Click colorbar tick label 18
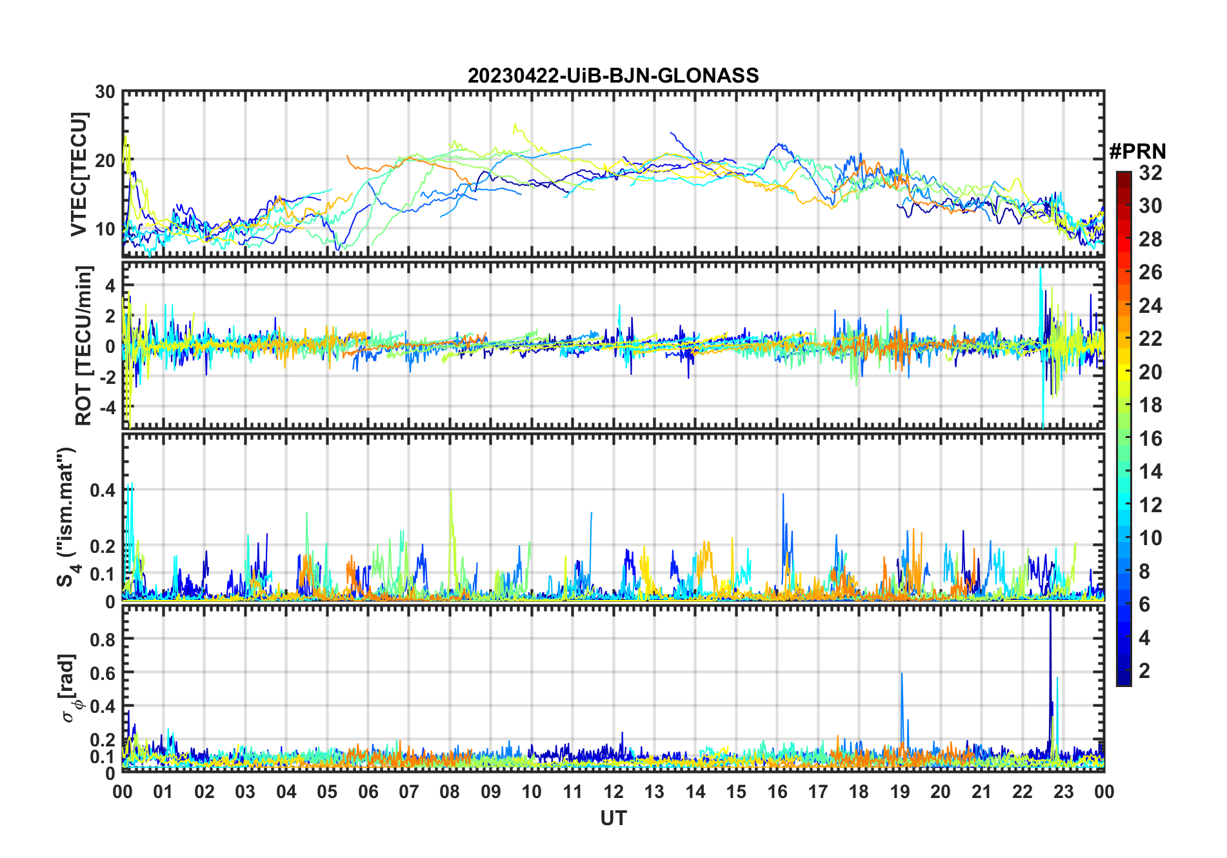1227x858 pixels. coord(1150,405)
